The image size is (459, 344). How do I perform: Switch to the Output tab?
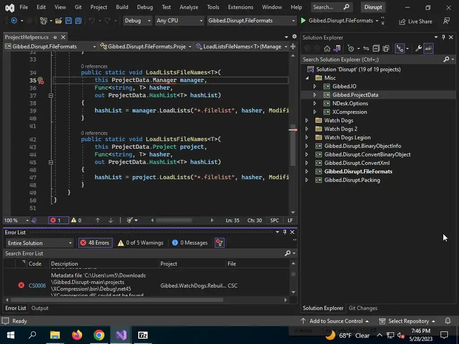pyautogui.click(x=40, y=308)
